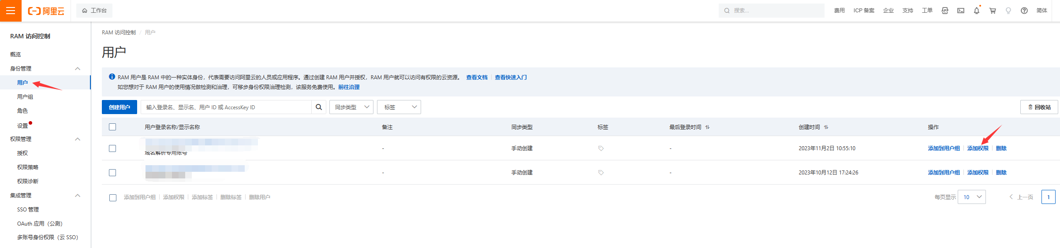
Task: Focus the user login name search field
Action: (226, 107)
